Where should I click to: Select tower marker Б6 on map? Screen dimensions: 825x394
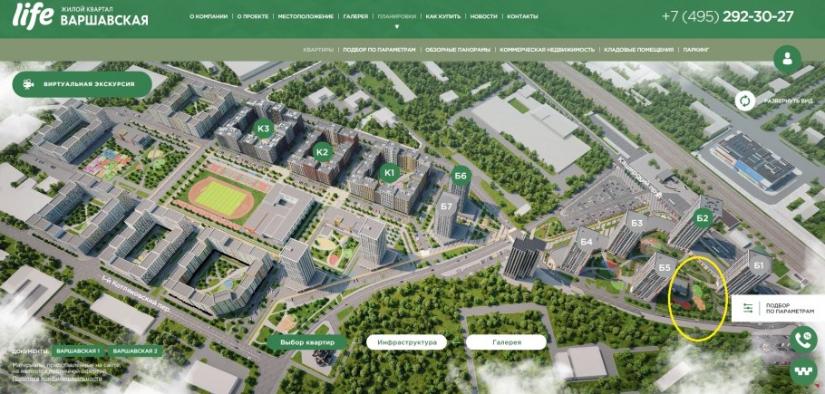(x=461, y=175)
